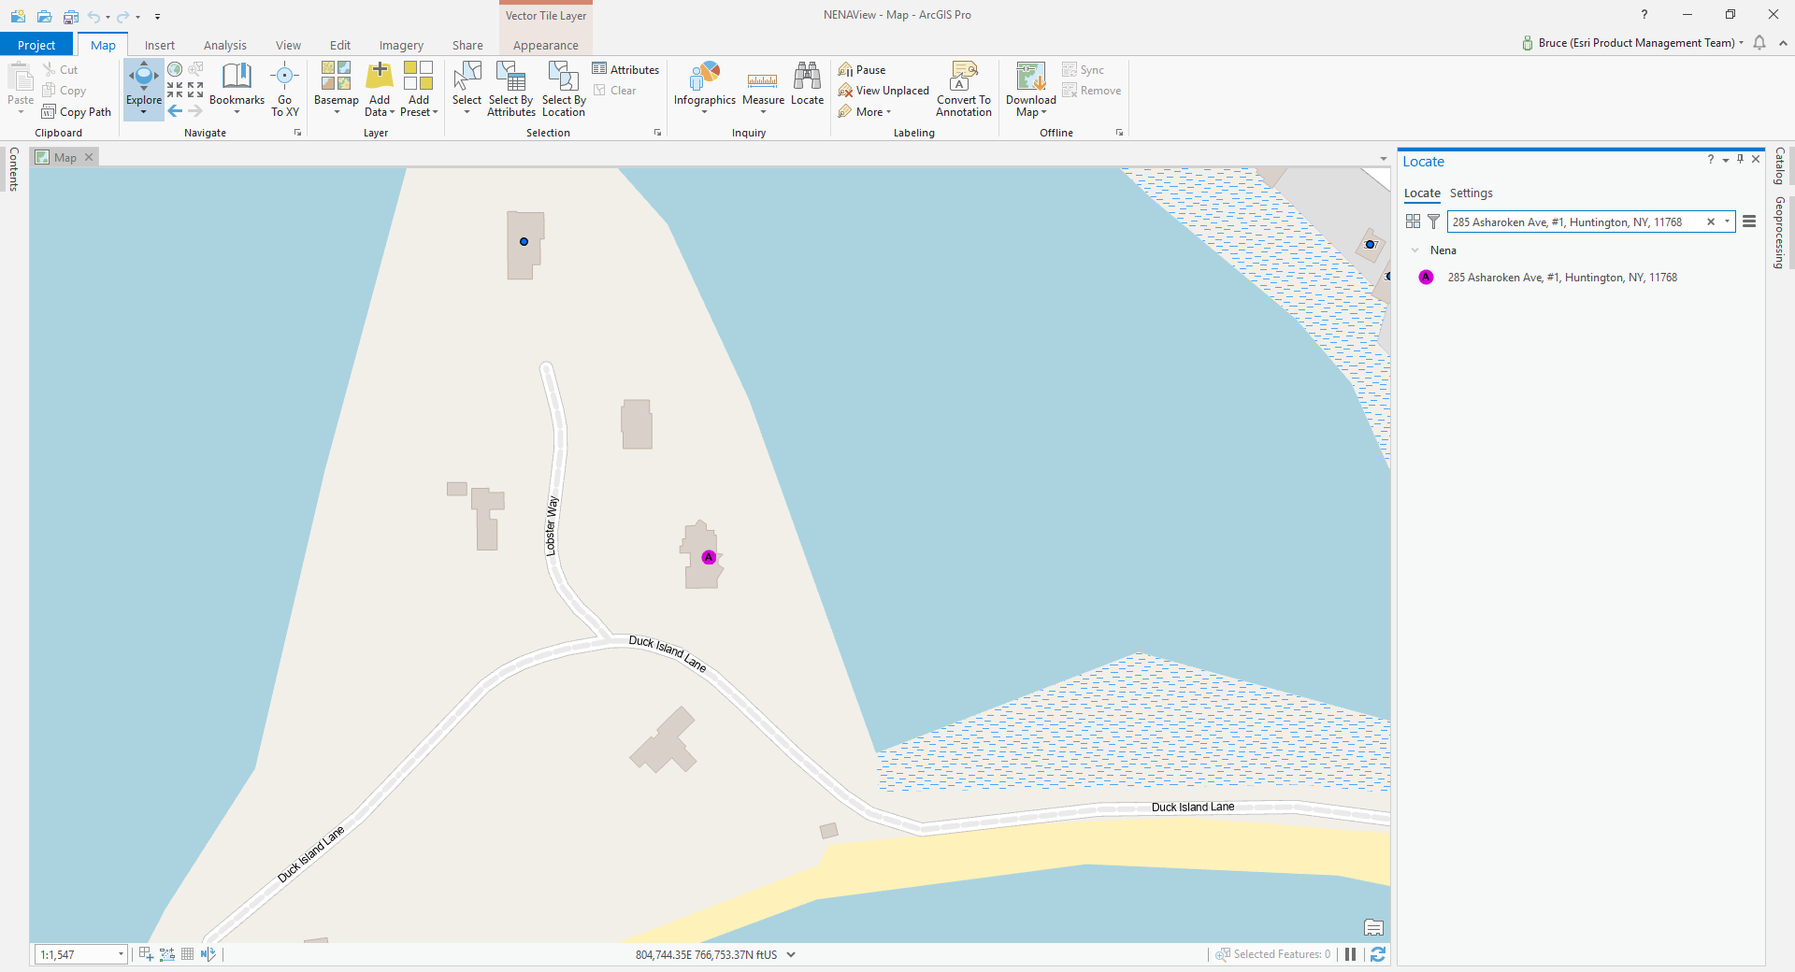Open the Attributes pane
The width and height of the screenshot is (1795, 972).
625,69
